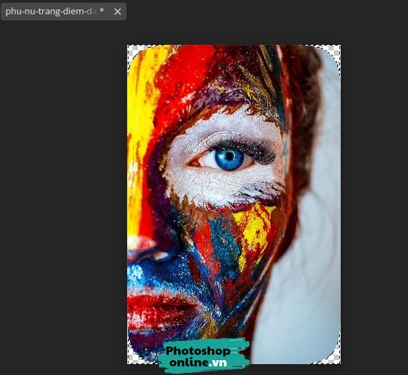Click the unsaved asterisk in tab title

[x=101, y=12]
